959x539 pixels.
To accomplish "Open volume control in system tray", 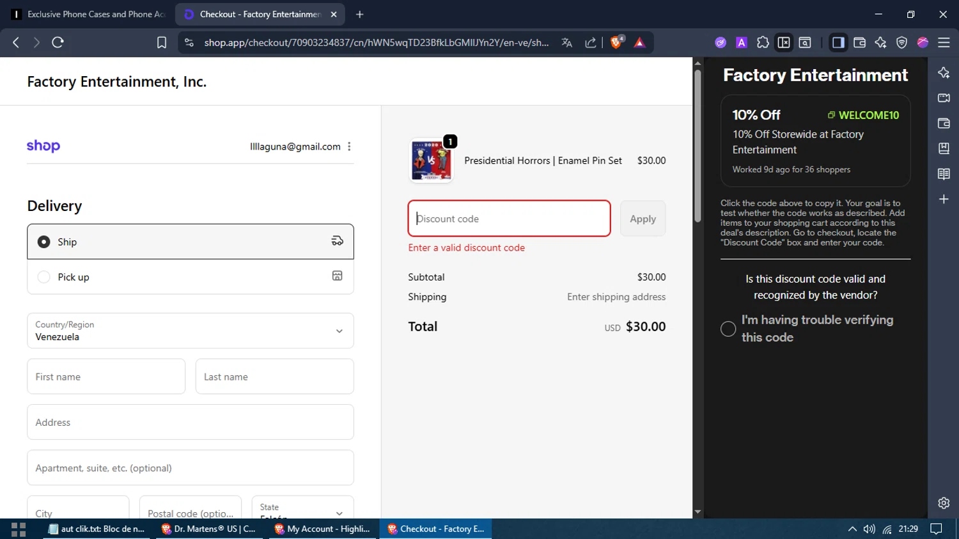I will [x=869, y=529].
